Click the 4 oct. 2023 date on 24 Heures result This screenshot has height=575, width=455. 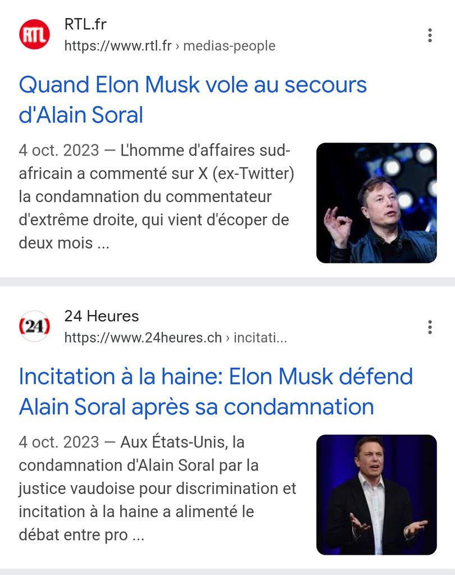59,442
